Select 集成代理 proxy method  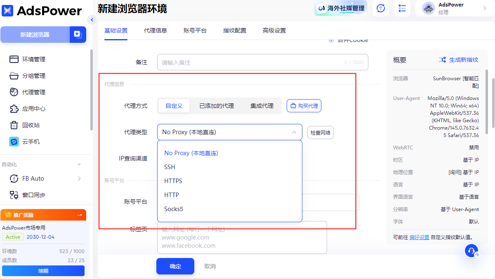262,106
